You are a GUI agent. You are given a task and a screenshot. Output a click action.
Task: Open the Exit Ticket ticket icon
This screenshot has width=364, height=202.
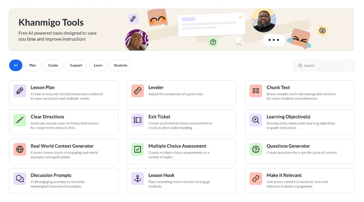pos(138,120)
